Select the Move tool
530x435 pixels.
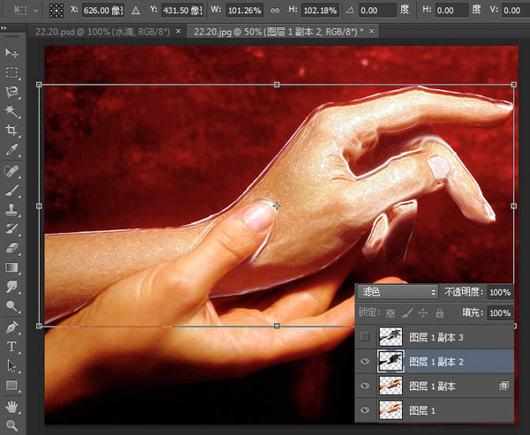point(11,52)
